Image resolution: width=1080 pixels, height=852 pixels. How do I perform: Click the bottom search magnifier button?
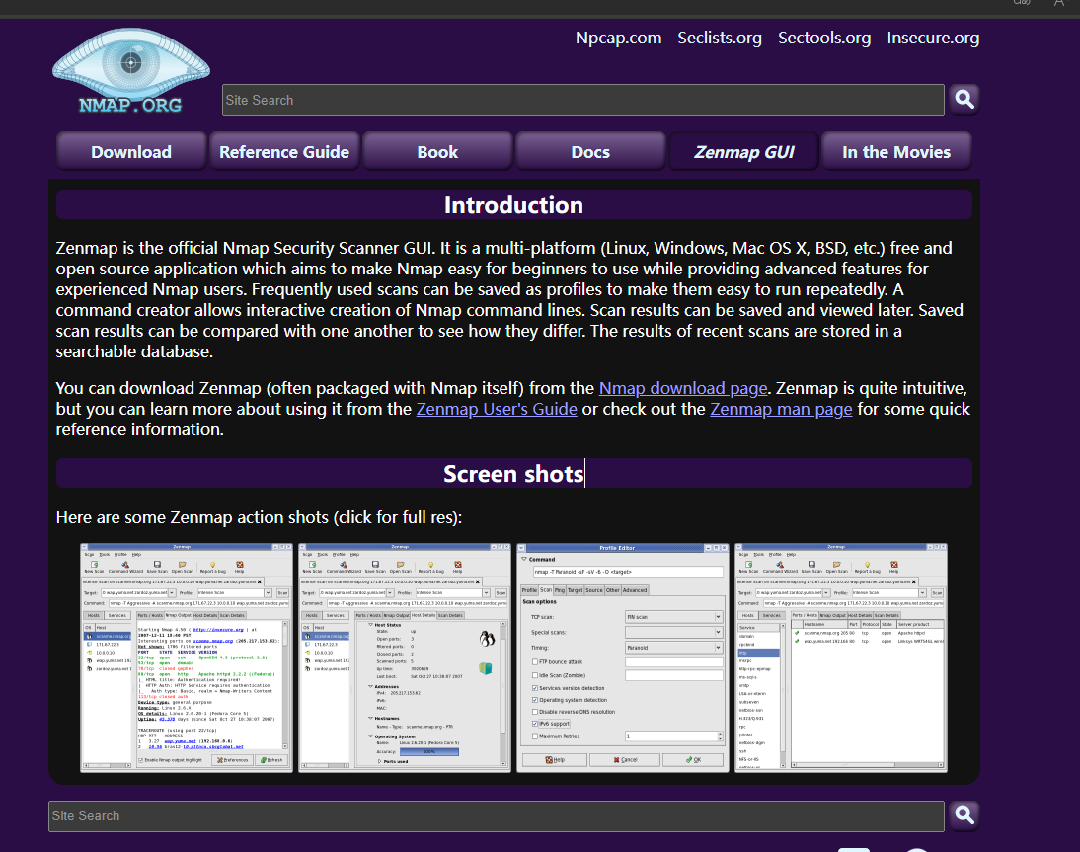(964, 815)
